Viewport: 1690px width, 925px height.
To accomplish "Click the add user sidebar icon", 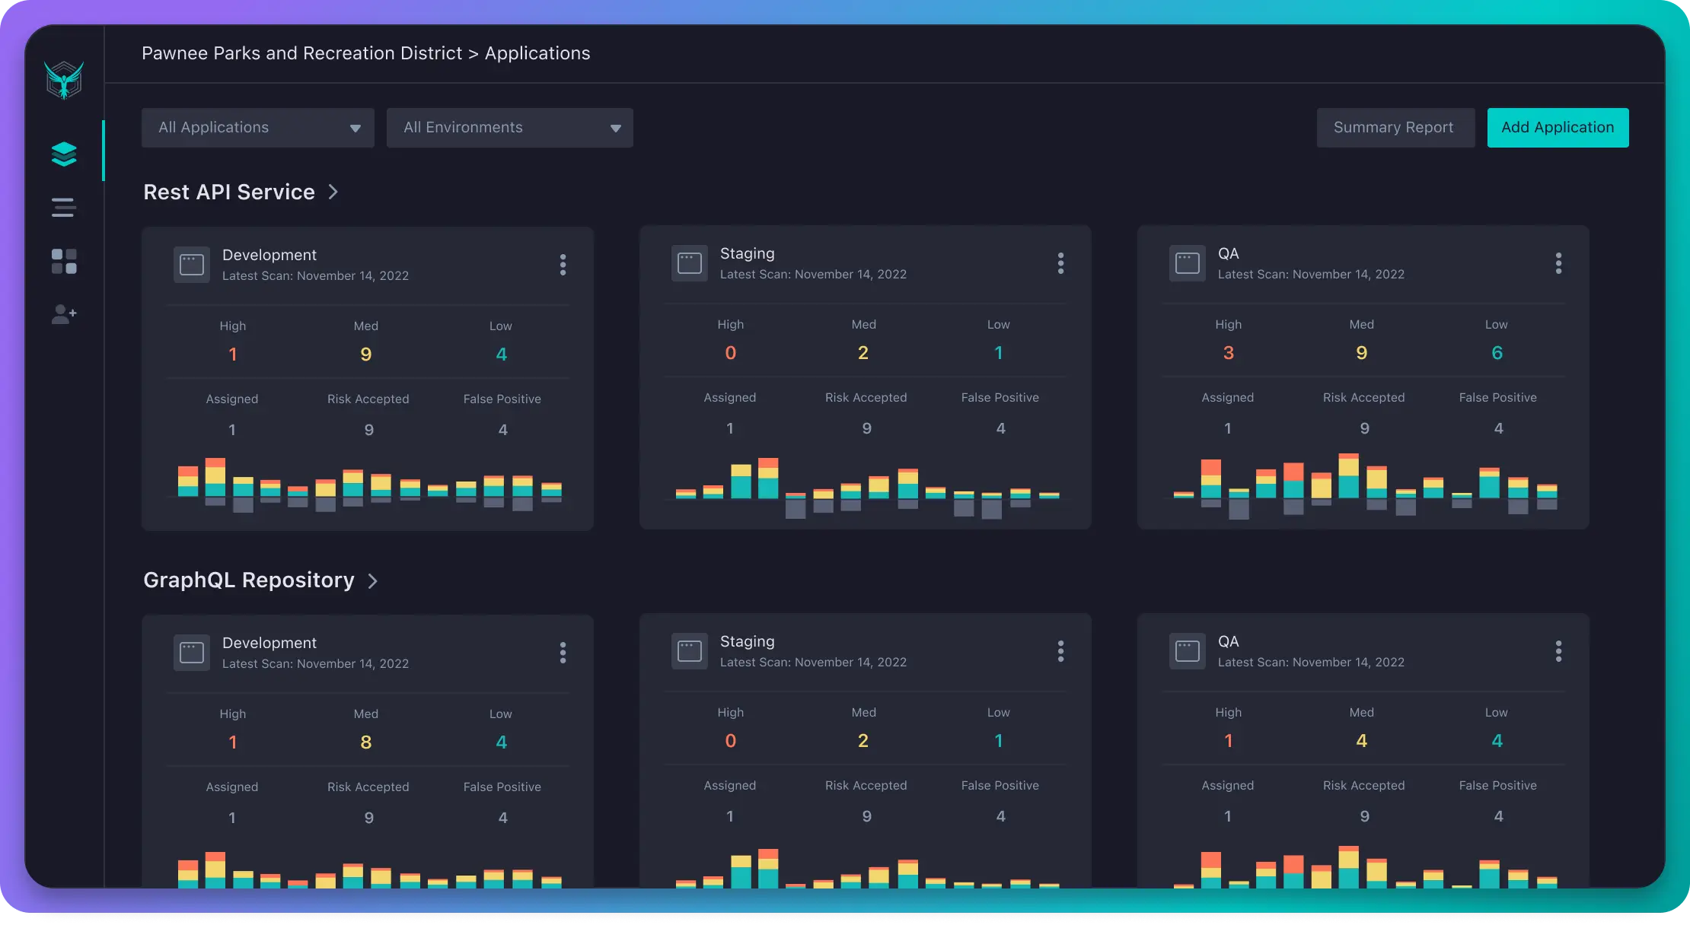I will (x=64, y=314).
